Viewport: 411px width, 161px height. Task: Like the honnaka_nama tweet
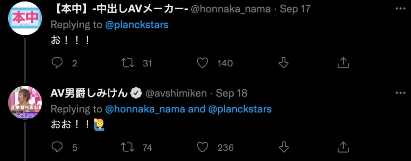tap(203, 63)
